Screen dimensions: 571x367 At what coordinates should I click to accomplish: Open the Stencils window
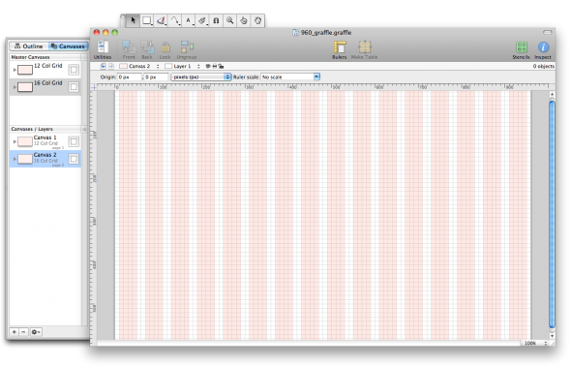[x=521, y=49]
